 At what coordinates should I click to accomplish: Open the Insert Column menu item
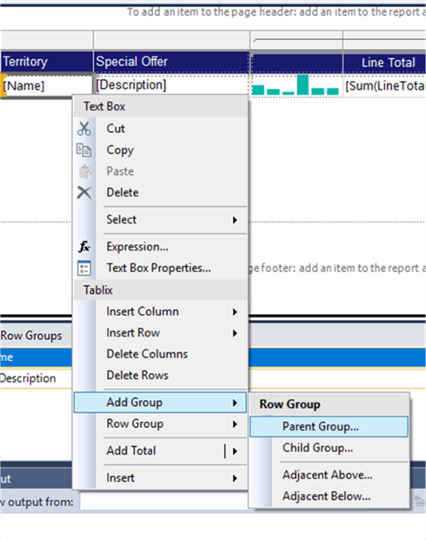tap(161, 311)
